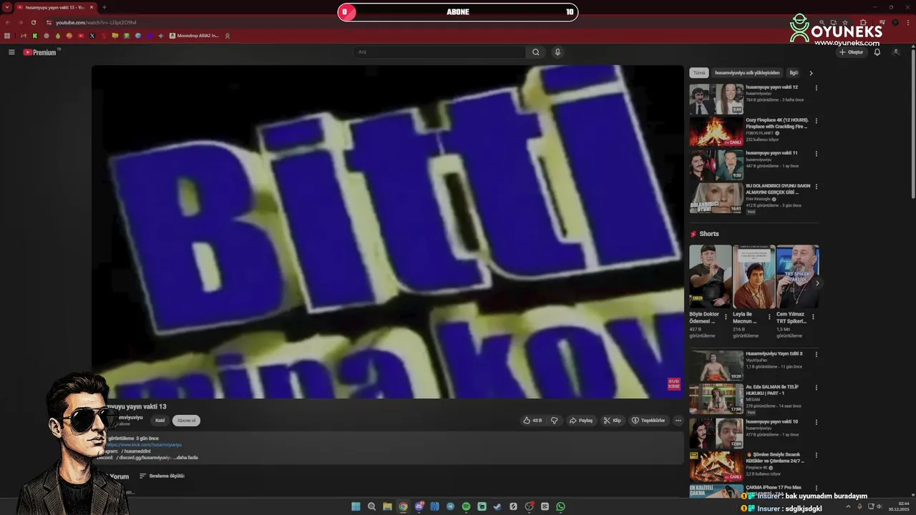916x515 pixels.
Task: Open Leyla ile Mecnun short
Action: click(754, 277)
